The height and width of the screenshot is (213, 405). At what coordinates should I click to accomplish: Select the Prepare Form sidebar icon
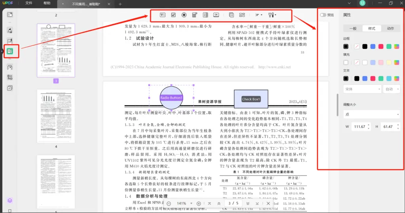click(x=10, y=51)
